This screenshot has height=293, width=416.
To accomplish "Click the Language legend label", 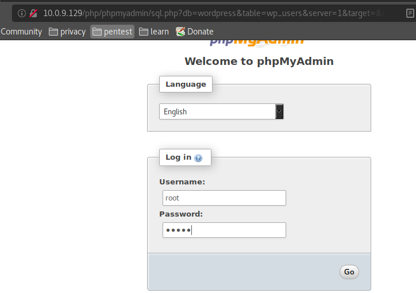I will pyautogui.click(x=186, y=84).
